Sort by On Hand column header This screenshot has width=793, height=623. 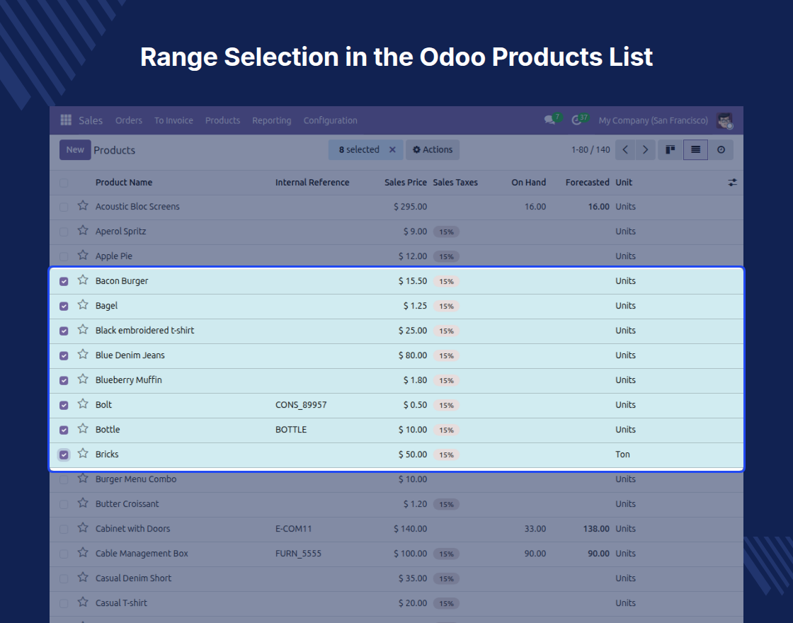(x=528, y=183)
